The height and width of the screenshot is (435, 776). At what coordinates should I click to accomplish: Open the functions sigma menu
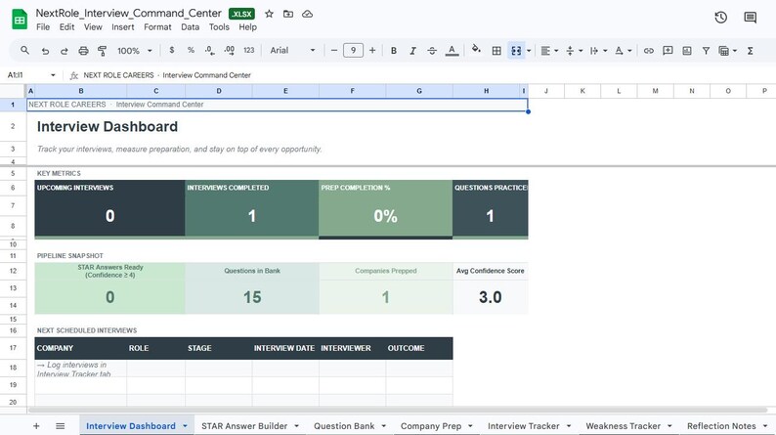click(x=751, y=51)
